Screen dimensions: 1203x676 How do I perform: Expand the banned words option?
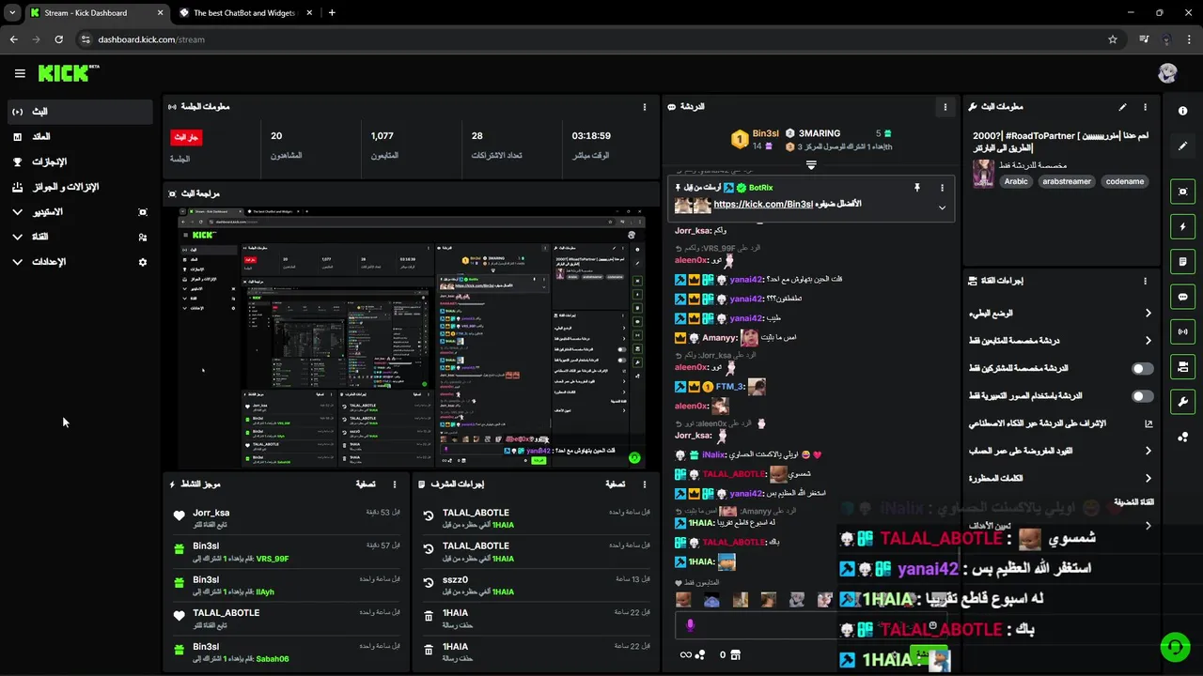point(1148,479)
